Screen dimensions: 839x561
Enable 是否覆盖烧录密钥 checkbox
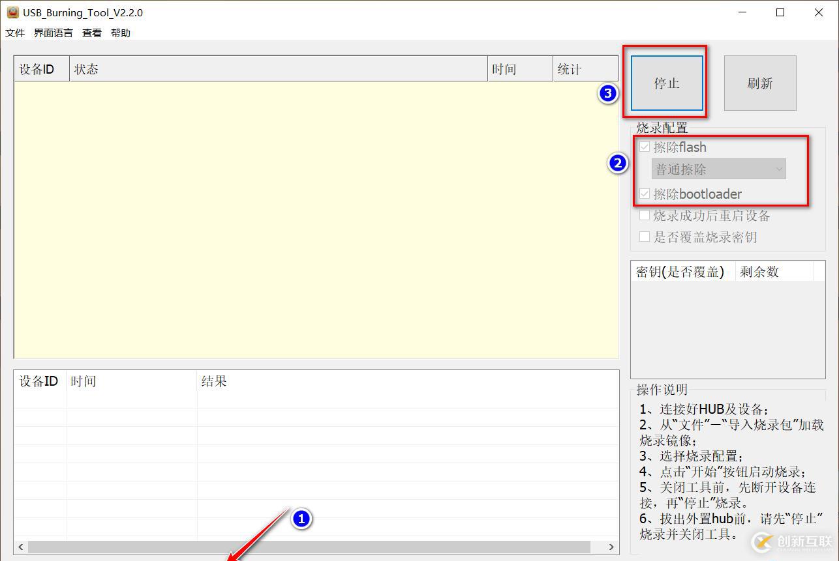645,237
